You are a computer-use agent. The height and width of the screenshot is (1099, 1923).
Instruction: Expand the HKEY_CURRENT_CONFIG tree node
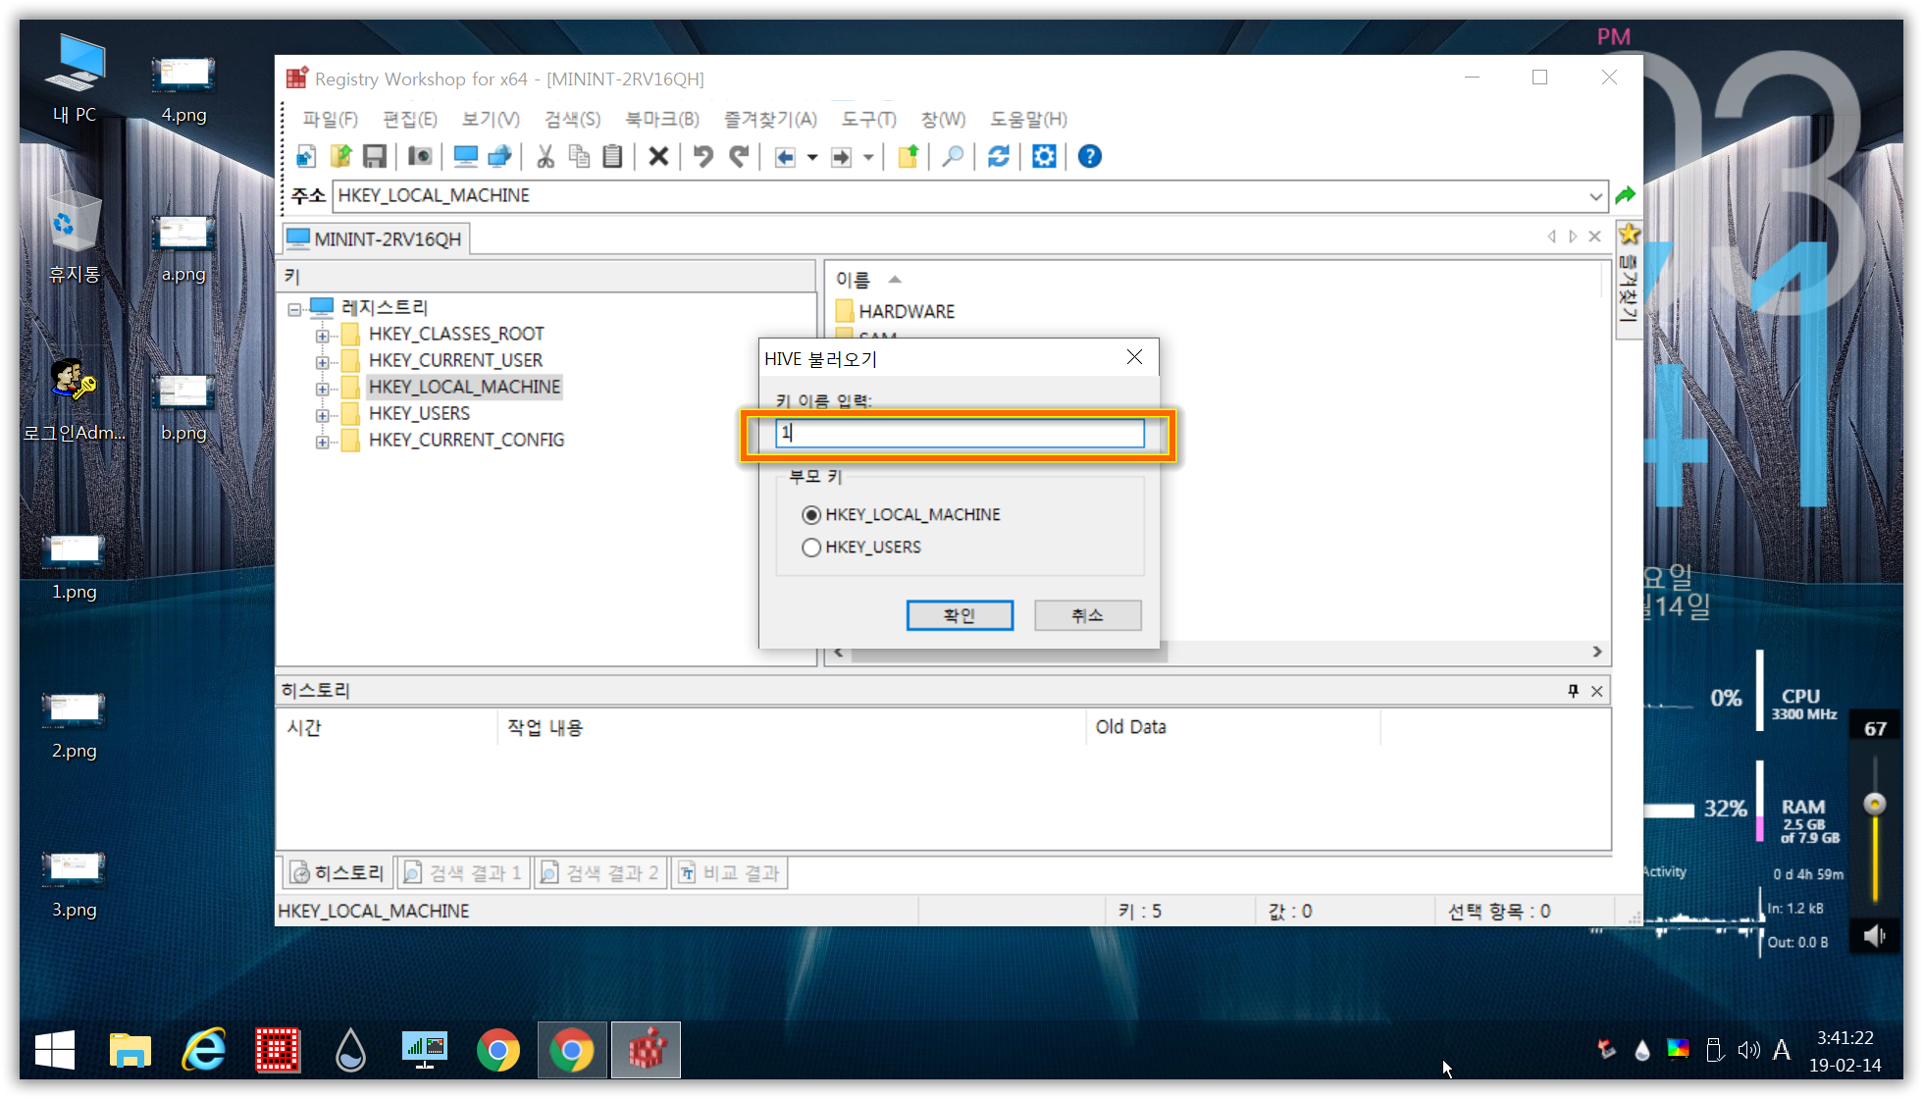tap(322, 442)
